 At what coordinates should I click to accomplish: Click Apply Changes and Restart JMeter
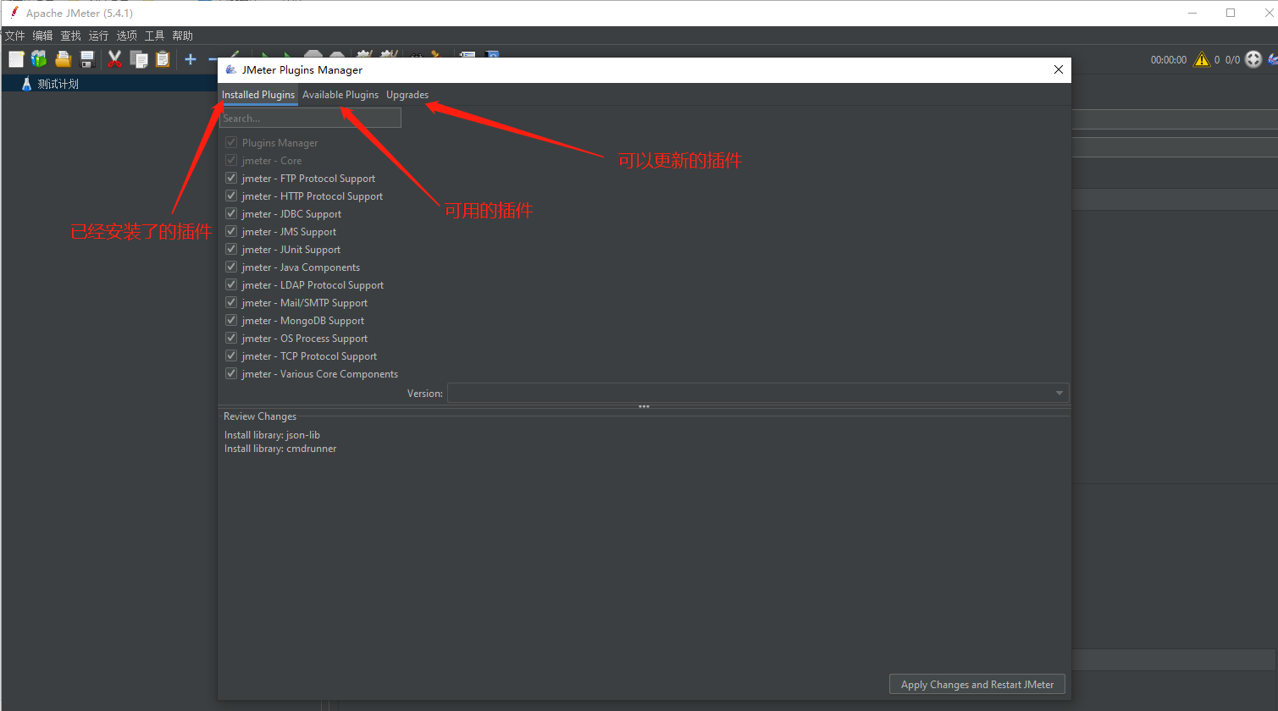click(977, 685)
